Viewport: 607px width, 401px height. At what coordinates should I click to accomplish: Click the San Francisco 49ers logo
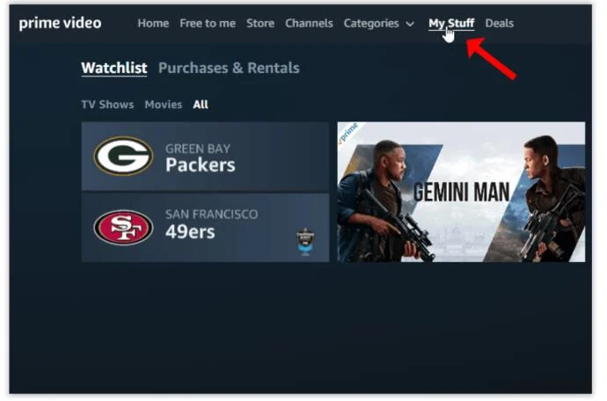123,228
